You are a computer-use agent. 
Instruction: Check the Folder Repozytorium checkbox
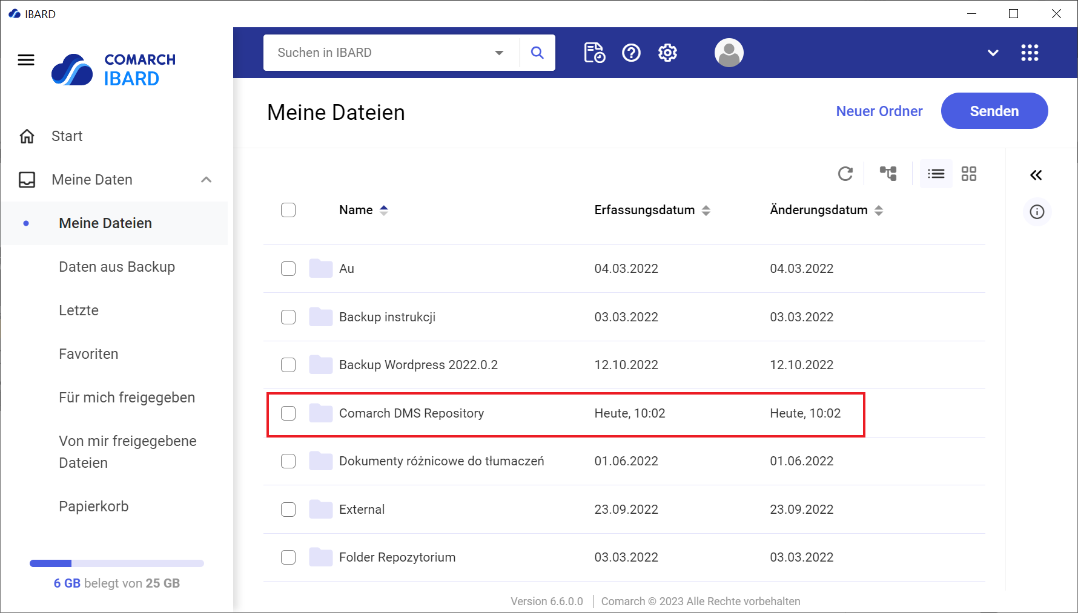[x=288, y=557]
